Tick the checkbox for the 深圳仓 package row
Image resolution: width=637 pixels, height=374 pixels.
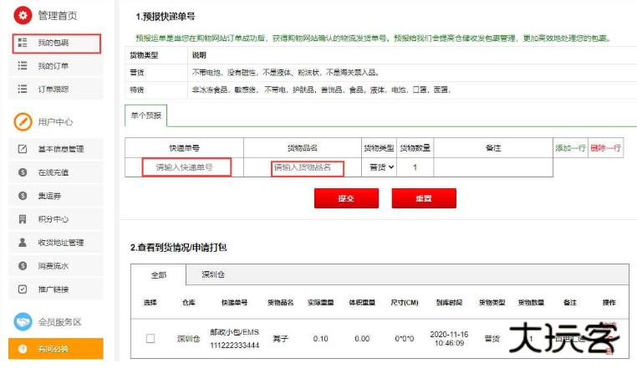150,339
